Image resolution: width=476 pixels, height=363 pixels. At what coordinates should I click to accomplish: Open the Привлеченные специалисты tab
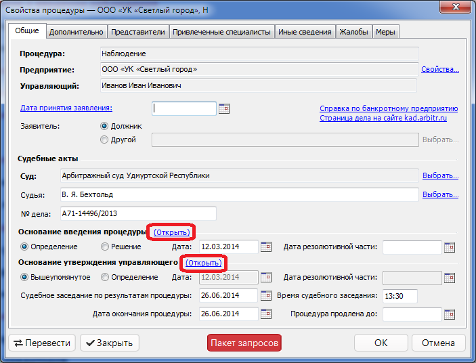(x=221, y=32)
